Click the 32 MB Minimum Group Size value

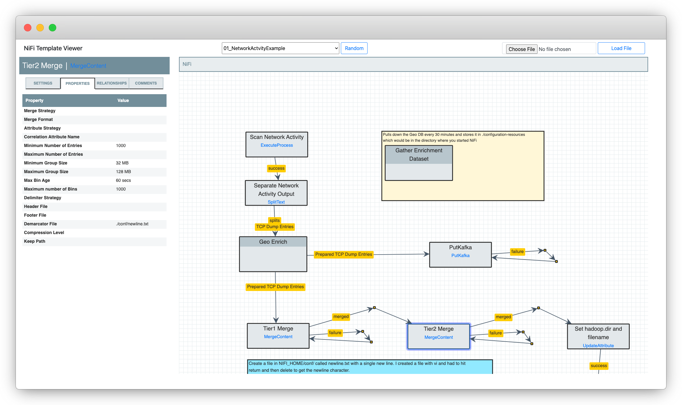pos(122,163)
